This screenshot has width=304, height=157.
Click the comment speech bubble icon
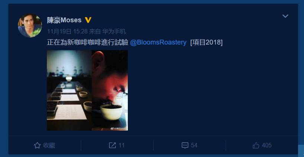click(x=185, y=145)
